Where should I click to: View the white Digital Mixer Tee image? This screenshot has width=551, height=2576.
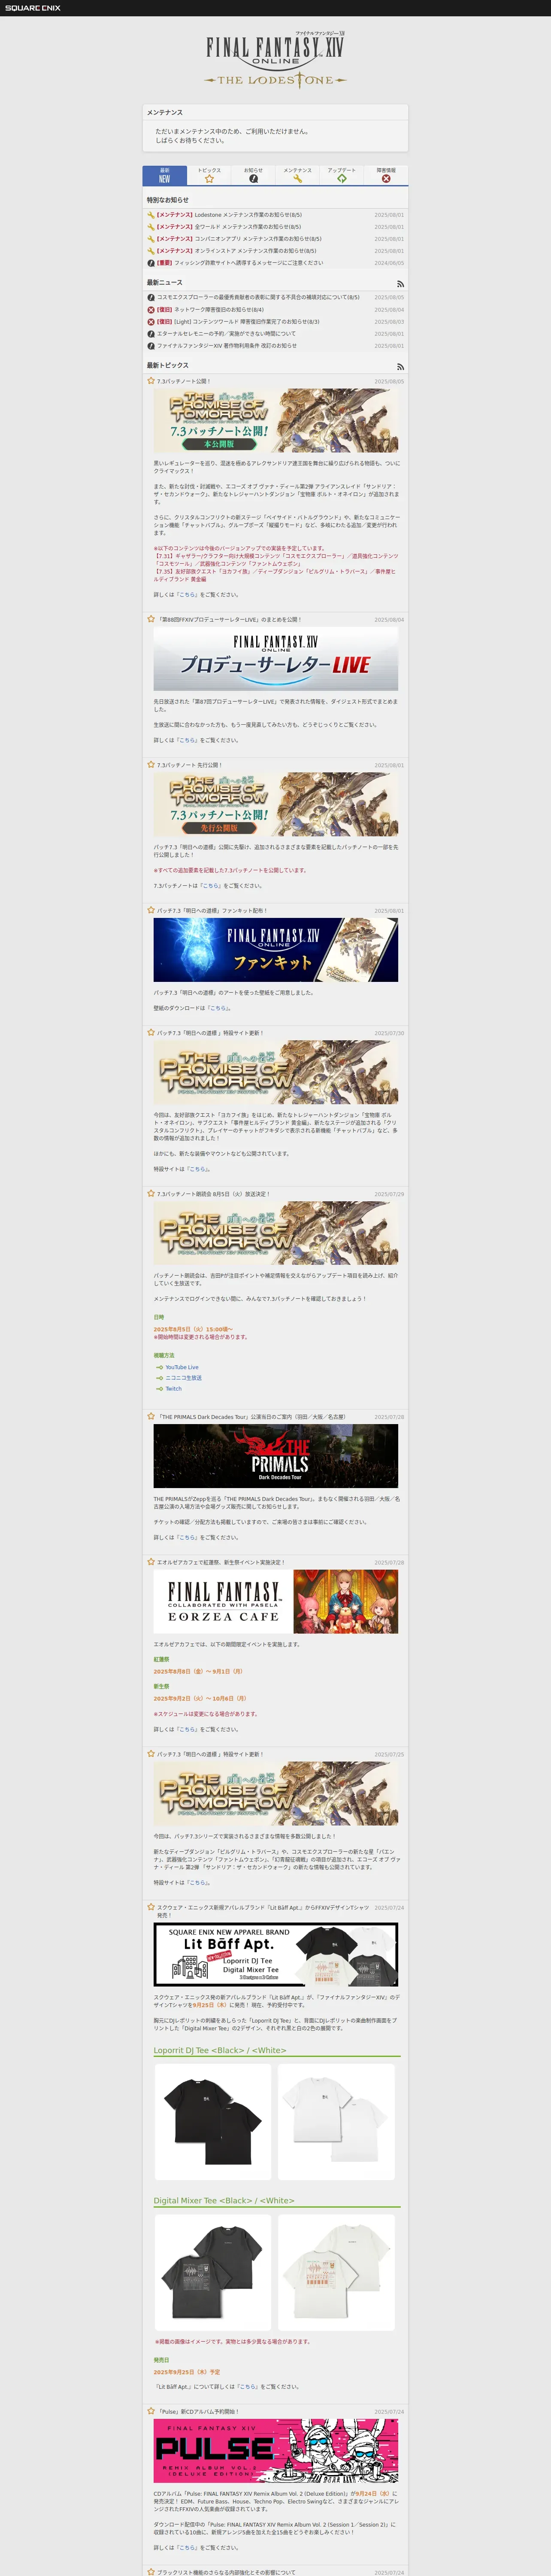point(337,2273)
